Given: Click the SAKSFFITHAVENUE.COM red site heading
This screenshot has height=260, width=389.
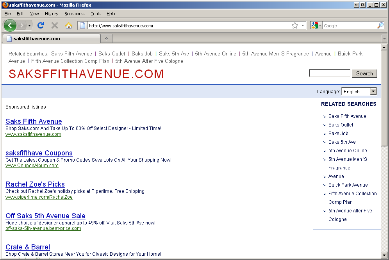Looking at the screenshot, I should coord(86,74).
